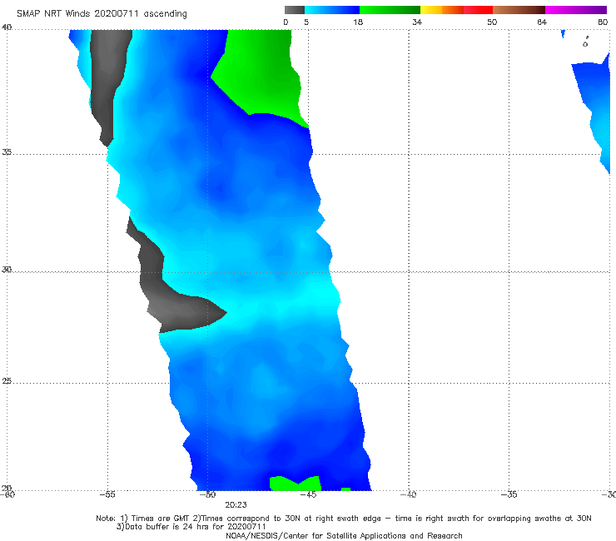
Task: Click the color bar label "64"
Action: (x=542, y=22)
